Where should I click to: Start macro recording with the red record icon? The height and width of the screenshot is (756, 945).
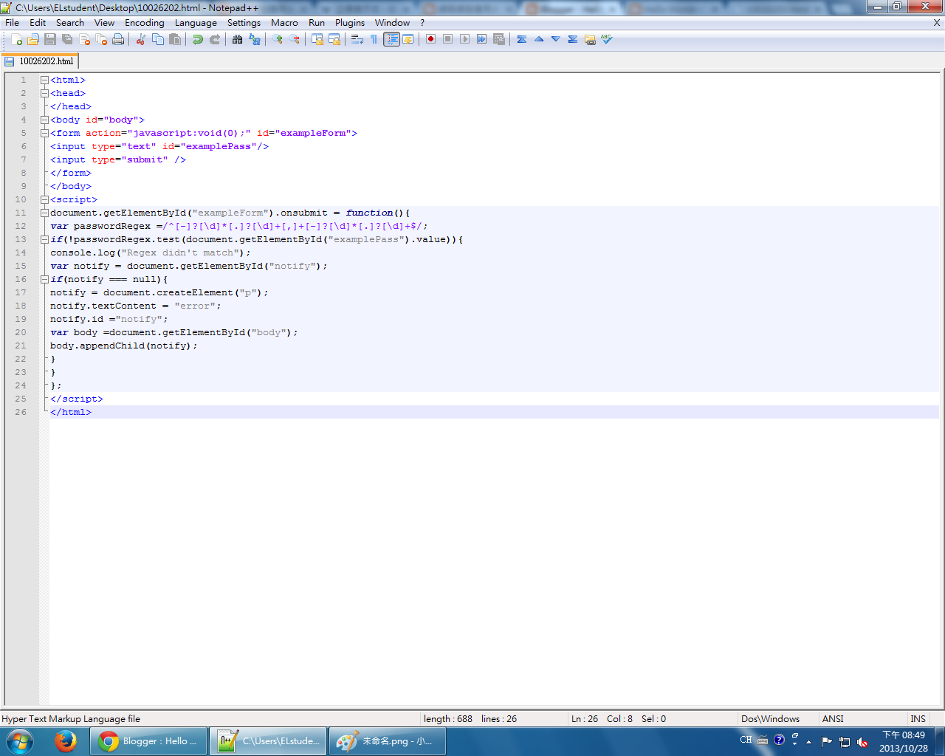(430, 39)
